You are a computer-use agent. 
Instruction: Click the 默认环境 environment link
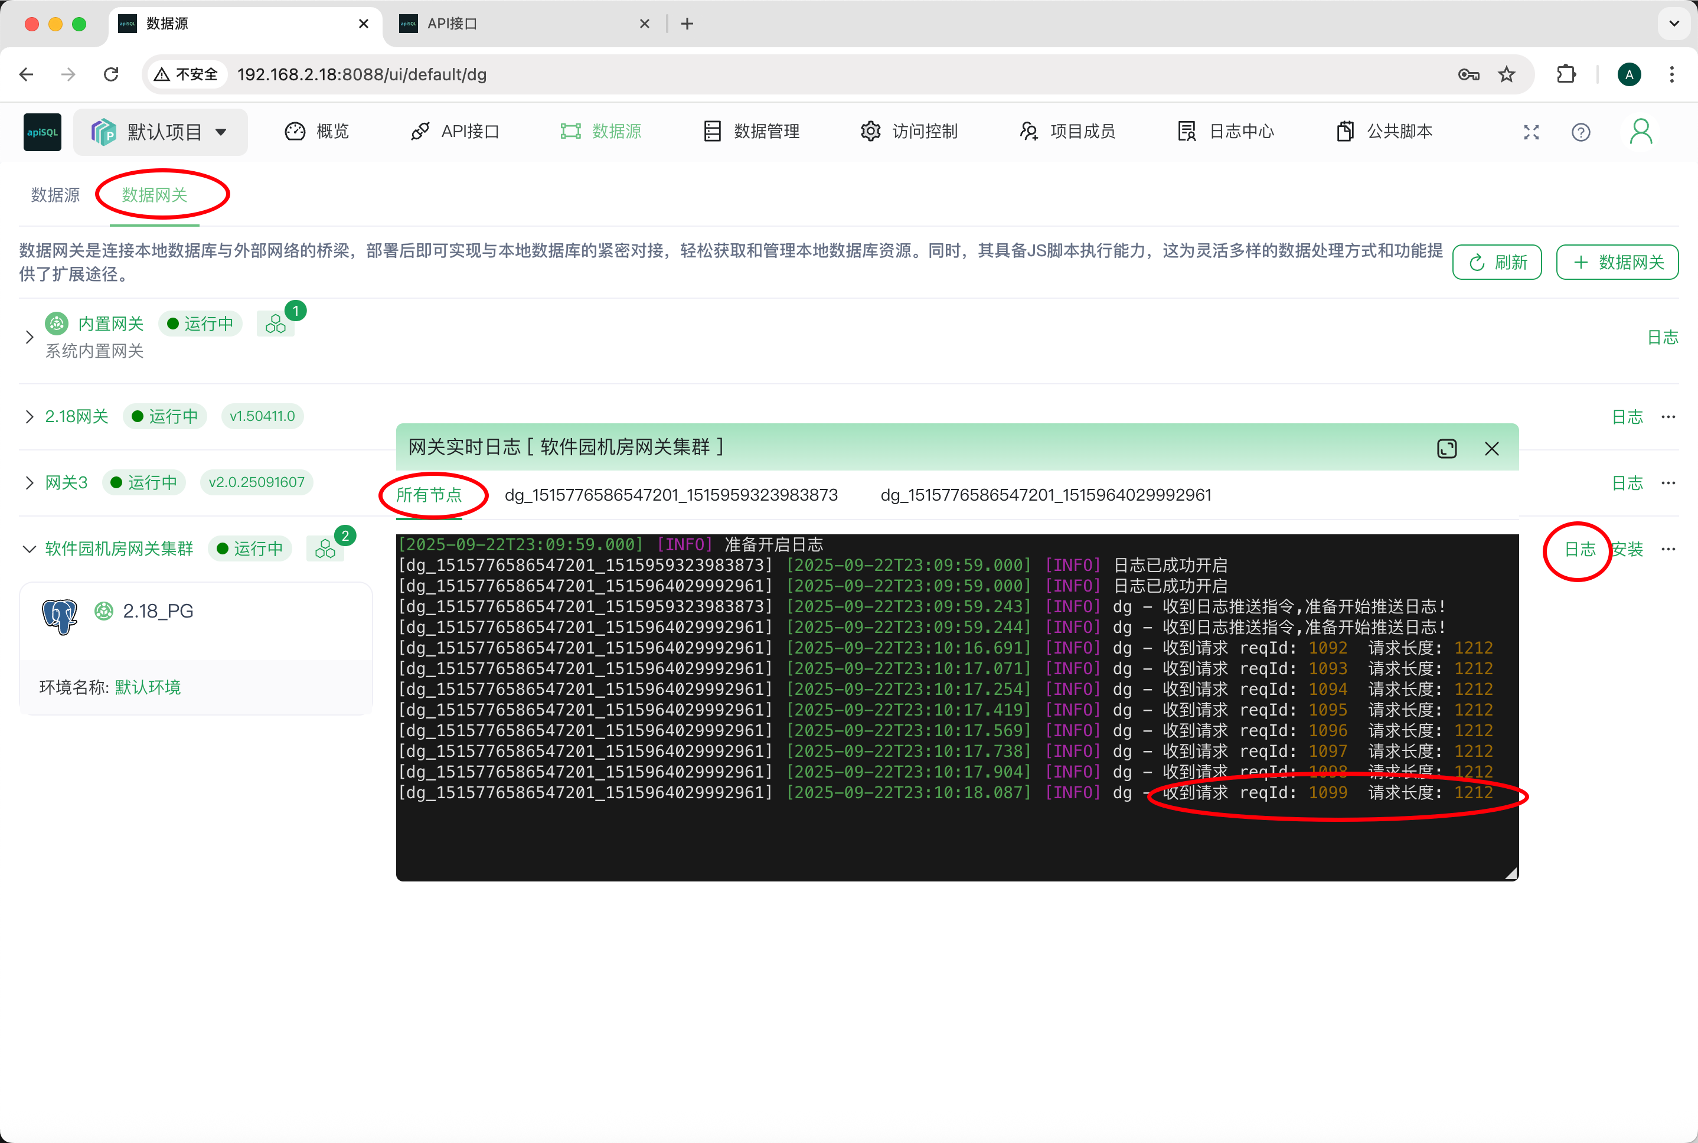pyautogui.click(x=148, y=687)
